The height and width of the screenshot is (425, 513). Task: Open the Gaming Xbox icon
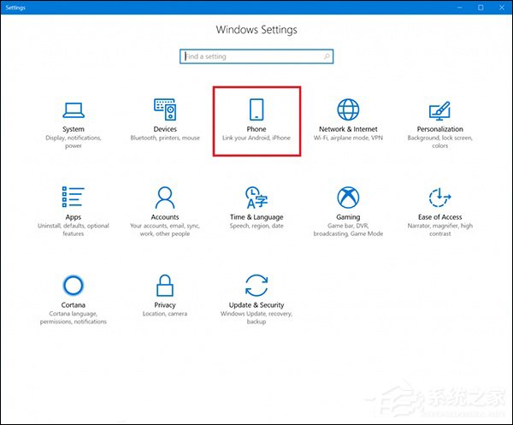(x=348, y=198)
